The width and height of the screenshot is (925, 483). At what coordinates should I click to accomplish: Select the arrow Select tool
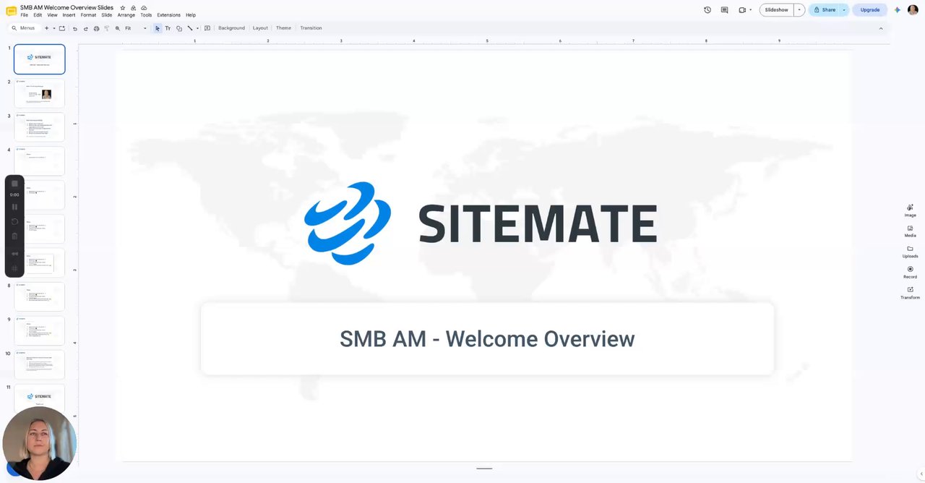point(158,28)
